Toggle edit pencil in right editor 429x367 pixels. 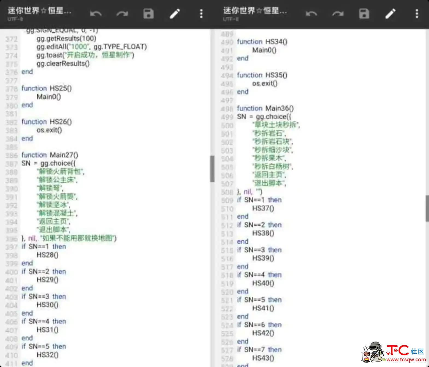[390, 13]
